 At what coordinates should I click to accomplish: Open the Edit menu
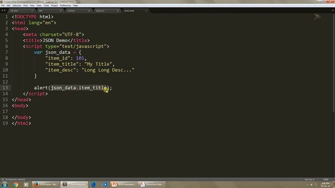pyautogui.click(x=8, y=6)
